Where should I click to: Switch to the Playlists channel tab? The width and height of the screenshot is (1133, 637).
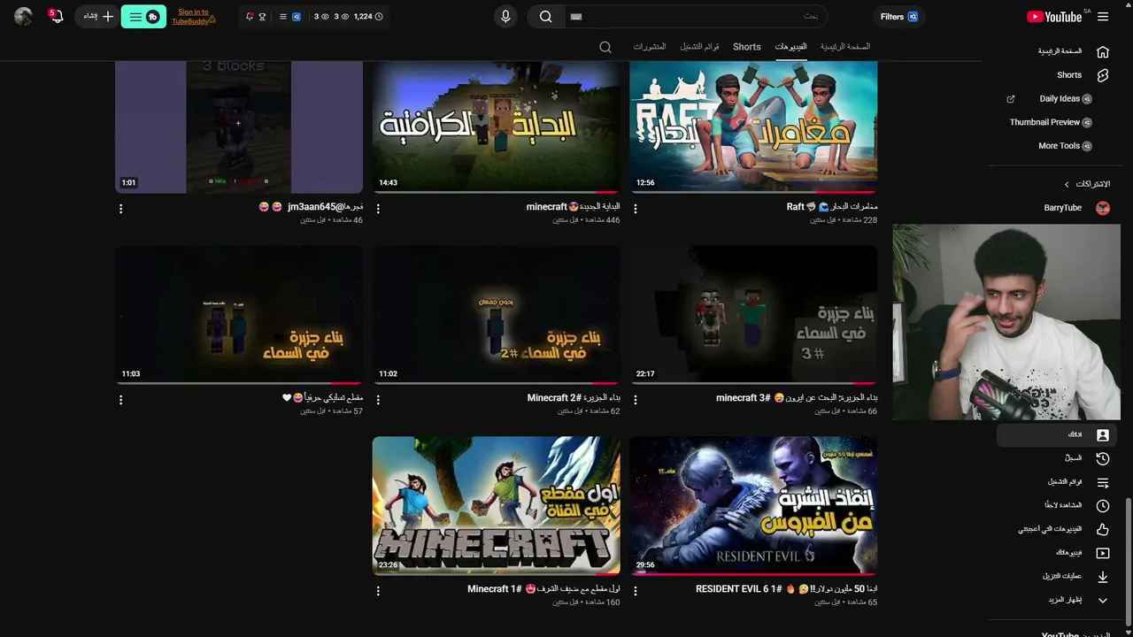[699, 47]
